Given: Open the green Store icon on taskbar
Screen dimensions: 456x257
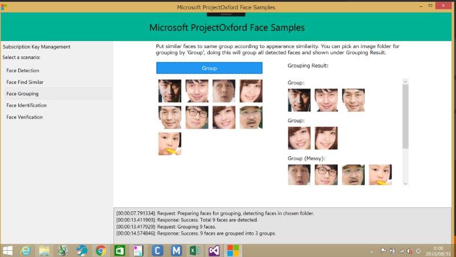Looking at the screenshot, I should pos(120,250).
